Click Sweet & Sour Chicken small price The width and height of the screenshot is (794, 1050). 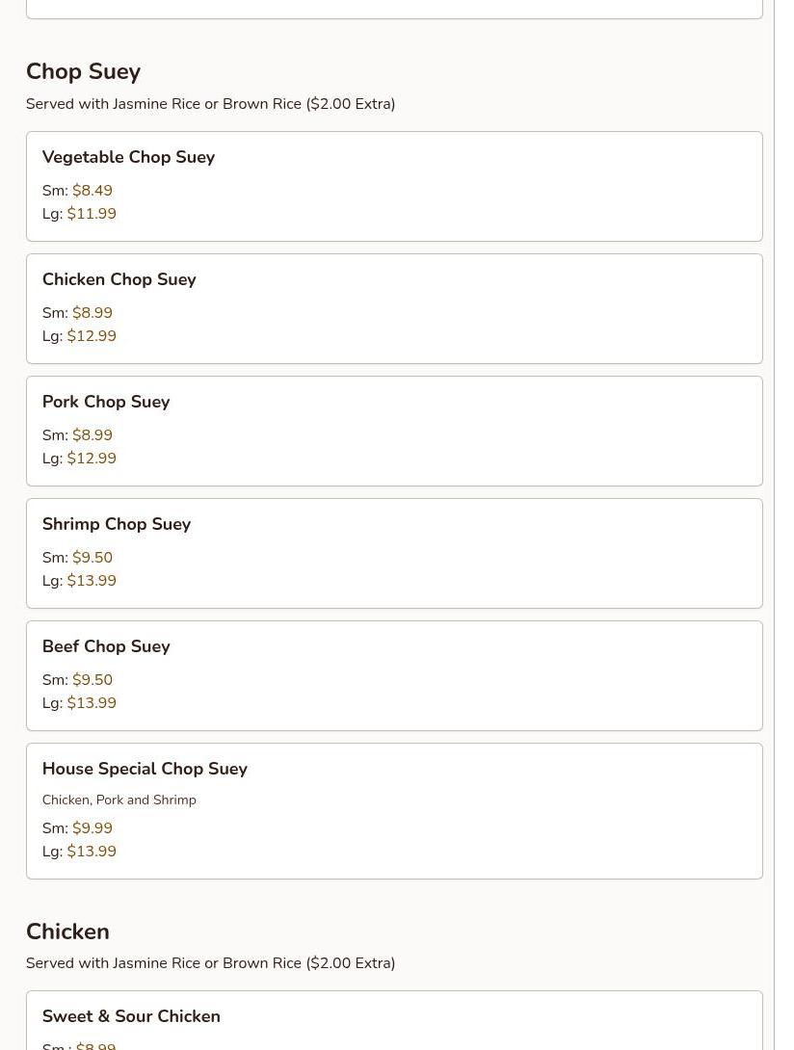[95, 1045]
